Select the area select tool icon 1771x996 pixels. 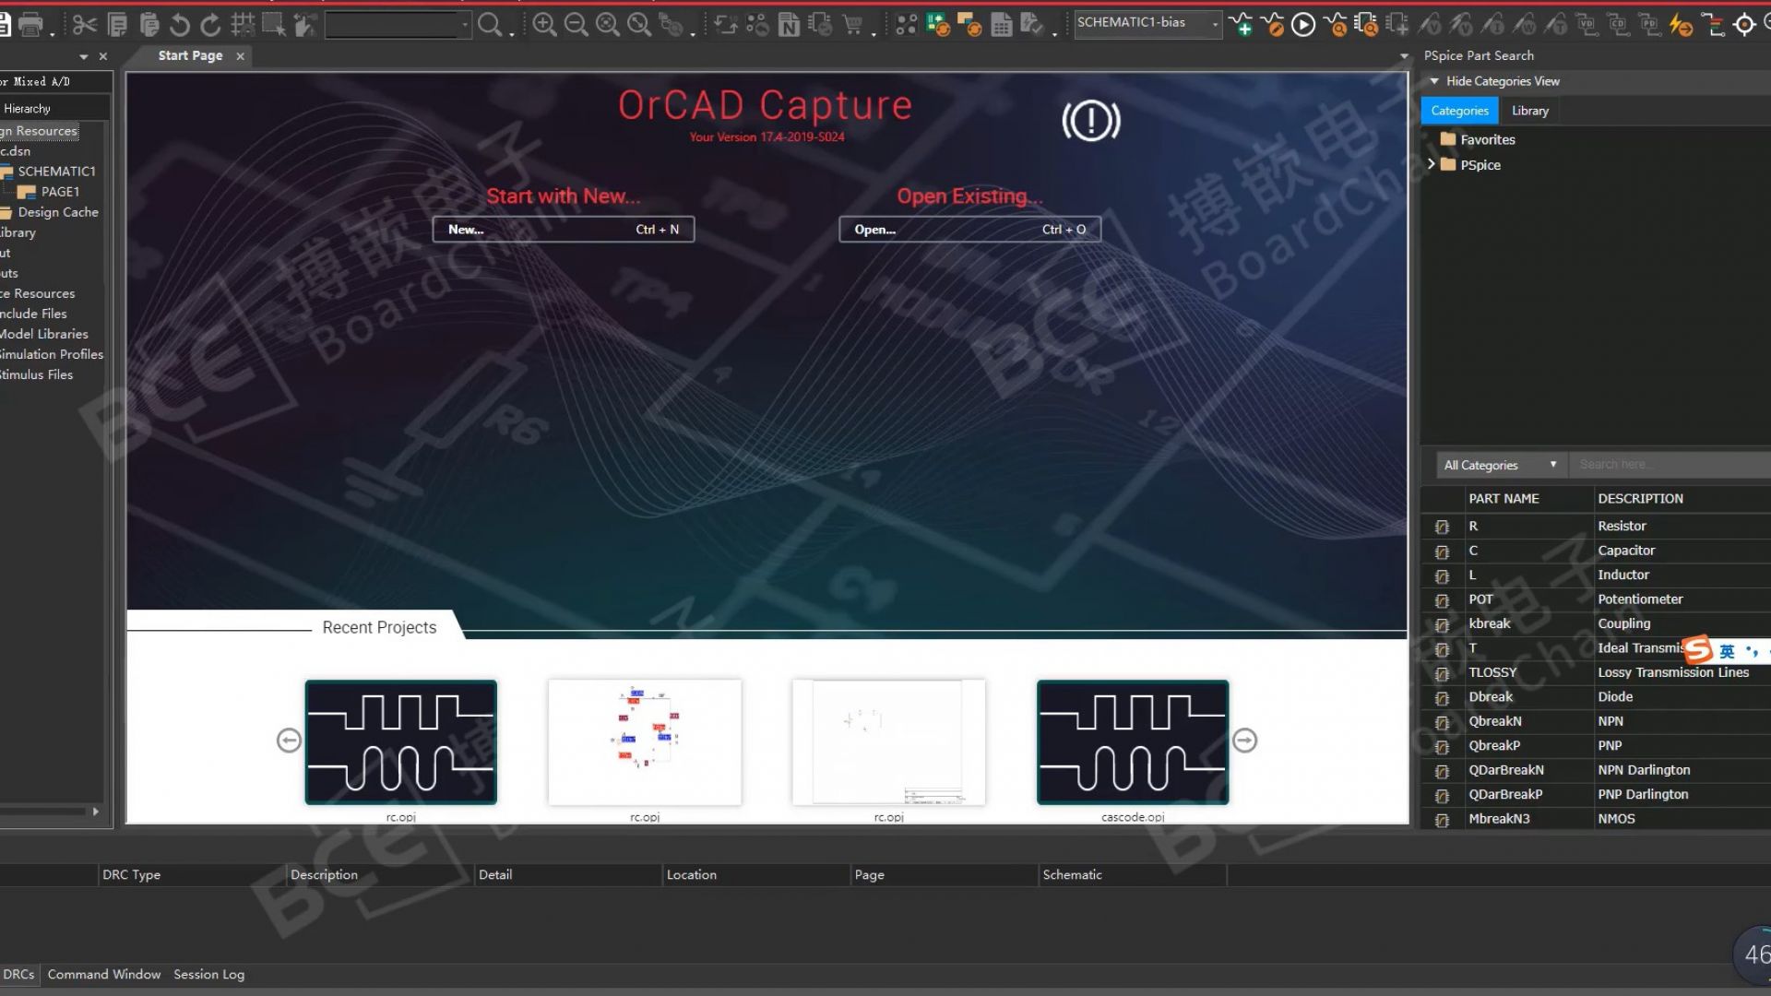coord(274,25)
